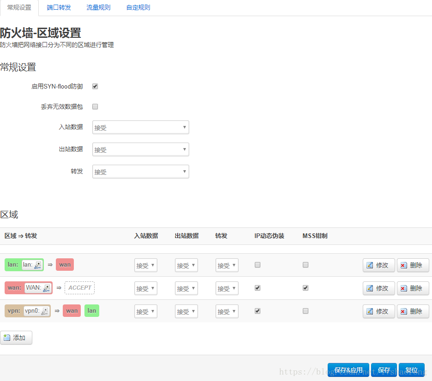This screenshot has width=432, height=381.
Task: Click lan forwarding target in vpn row
Action: coord(92,311)
